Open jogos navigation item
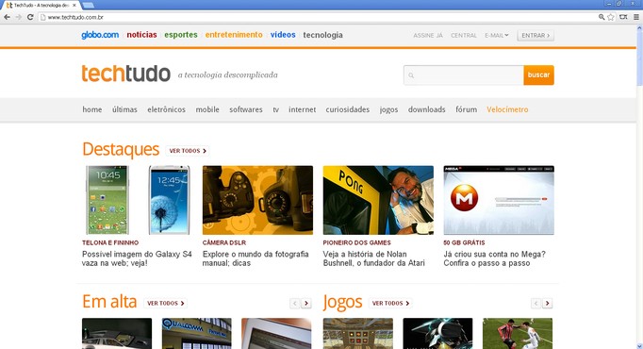Viewport: 643px width, 349px height. click(x=388, y=110)
